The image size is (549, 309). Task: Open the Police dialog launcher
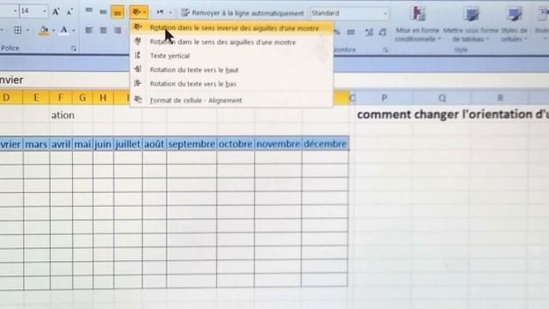pos(74,49)
